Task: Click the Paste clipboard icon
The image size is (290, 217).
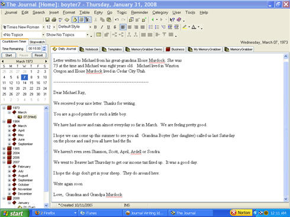Action: pos(109,20)
